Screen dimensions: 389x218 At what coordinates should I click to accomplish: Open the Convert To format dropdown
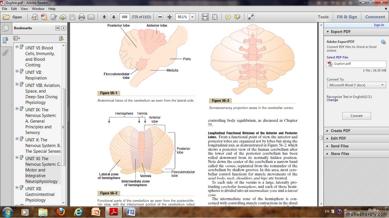356,85
